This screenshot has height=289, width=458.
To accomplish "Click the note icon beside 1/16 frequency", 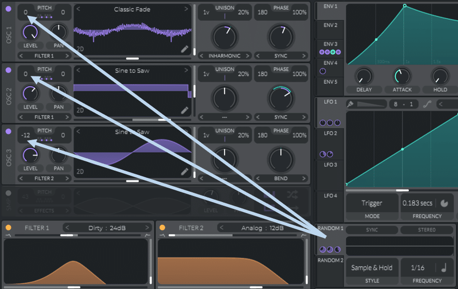I will point(444,267).
